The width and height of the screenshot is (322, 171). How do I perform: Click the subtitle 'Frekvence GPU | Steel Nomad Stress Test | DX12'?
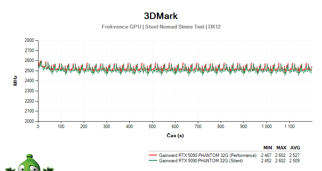161,27
